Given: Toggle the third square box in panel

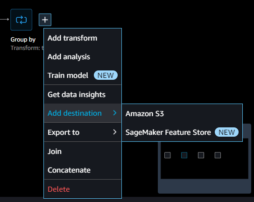Looking at the screenshot, I should 201,155.
